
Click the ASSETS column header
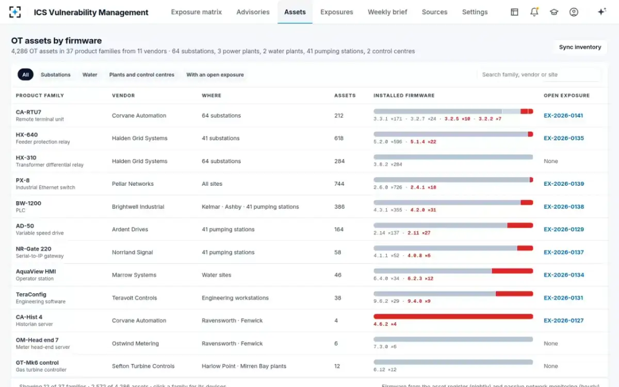point(345,95)
